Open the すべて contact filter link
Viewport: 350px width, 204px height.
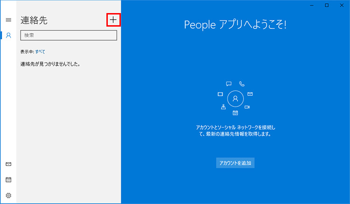40,52
